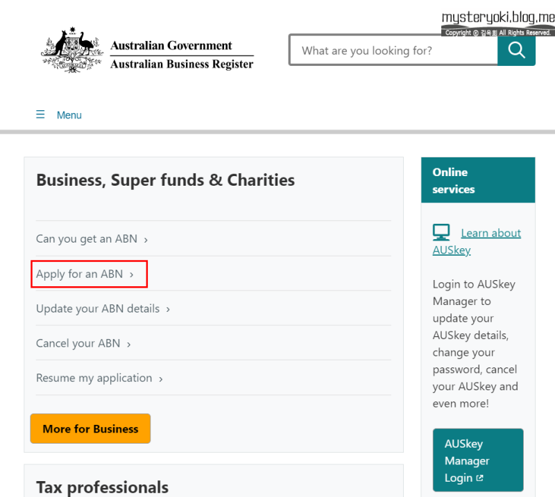Click the Australian Business Register title text
This screenshot has height=497, width=555.
click(182, 64)
